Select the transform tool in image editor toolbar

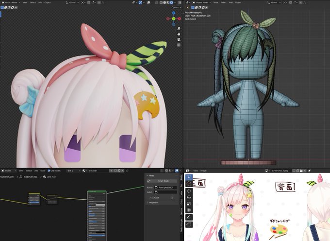[189, 210]
